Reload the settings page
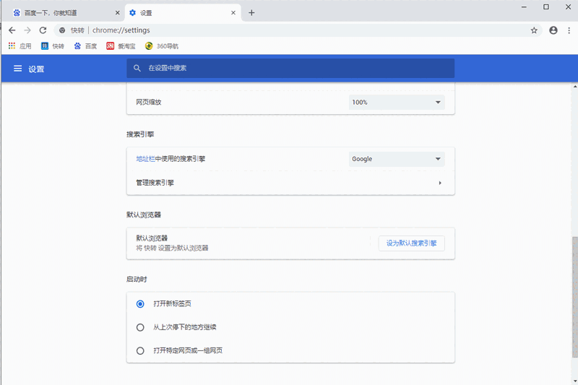 (43, 30)
